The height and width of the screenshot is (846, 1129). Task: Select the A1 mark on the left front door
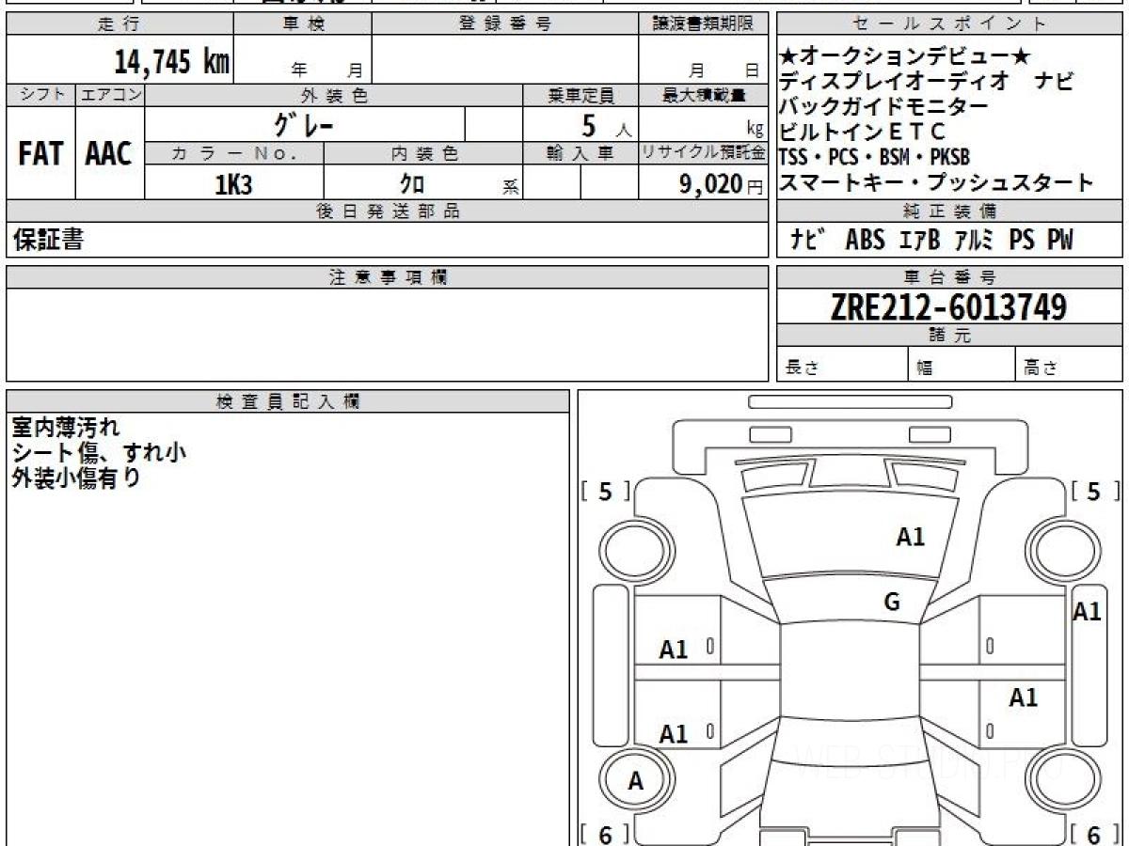click(x=674, y=650)
